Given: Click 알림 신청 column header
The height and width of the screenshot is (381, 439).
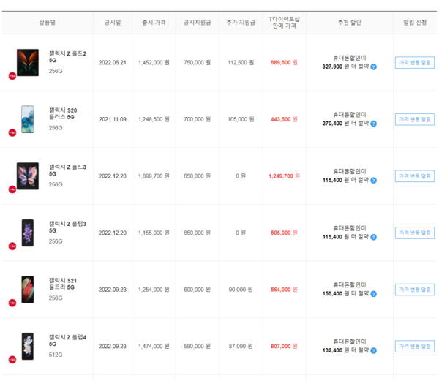Looking at the screenshot, I should (x=415, y=23).
